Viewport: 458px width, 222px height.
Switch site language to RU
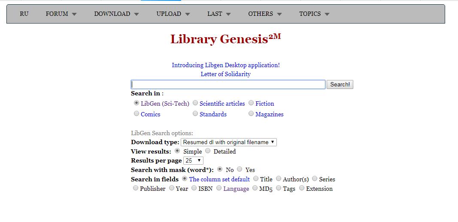[24, 14]
